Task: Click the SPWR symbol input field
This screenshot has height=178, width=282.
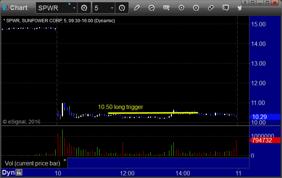Action: coord(56,8)
